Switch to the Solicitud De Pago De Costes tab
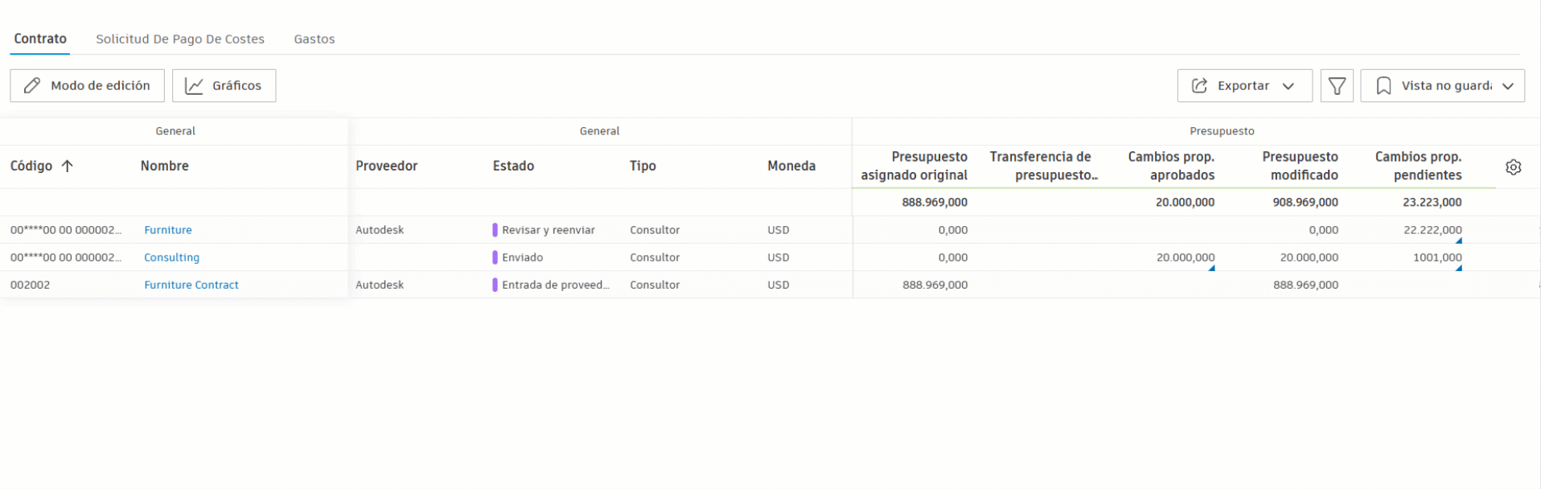The image size is (1541, 489). tap(179, 38)
